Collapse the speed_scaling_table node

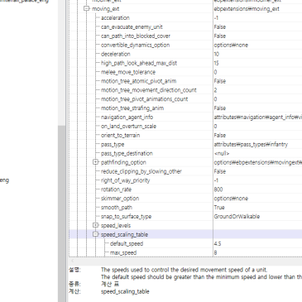tap(95, 234)
